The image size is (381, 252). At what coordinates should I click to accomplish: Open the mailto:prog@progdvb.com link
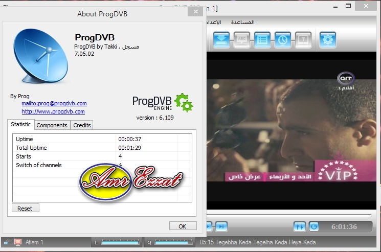(54, 103)
